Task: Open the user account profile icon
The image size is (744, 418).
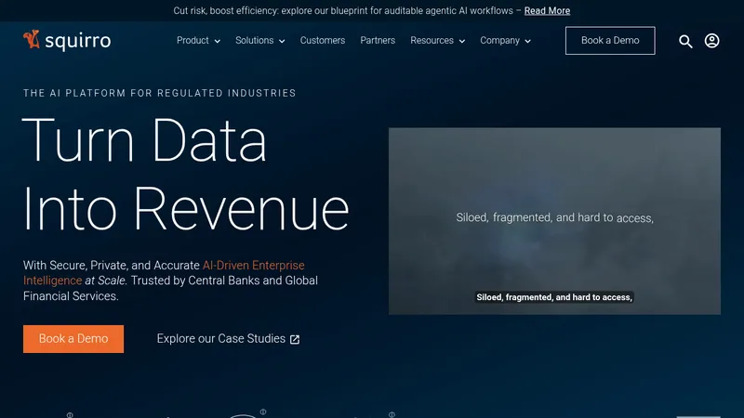Action: pos(711,41)
